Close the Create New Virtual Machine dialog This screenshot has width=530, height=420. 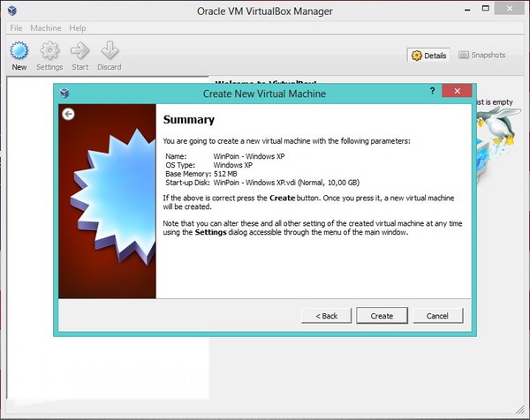point(457,91)
